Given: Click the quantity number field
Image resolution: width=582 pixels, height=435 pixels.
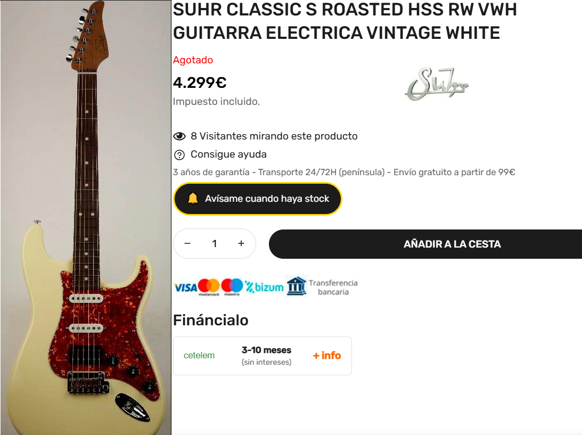Looking at the screenshot, I should 215,243.
